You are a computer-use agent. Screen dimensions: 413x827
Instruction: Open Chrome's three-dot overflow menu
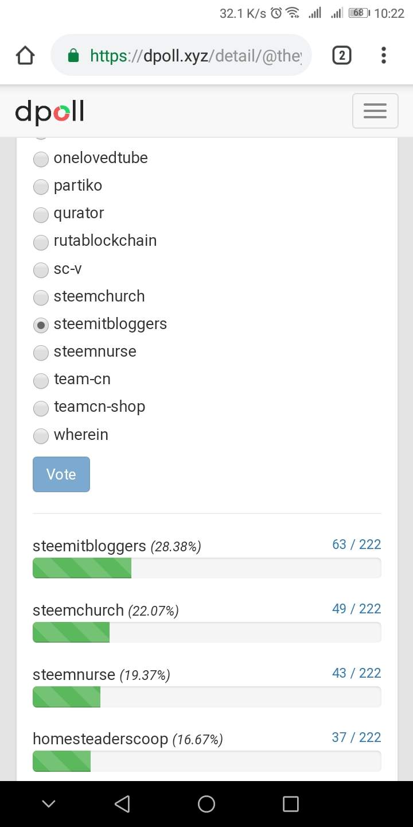tap(384, 55)
